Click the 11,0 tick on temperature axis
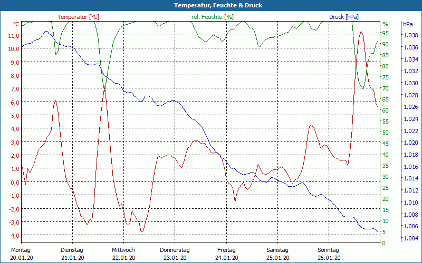This screenshot has height=263, width=422. pos(14,35)
